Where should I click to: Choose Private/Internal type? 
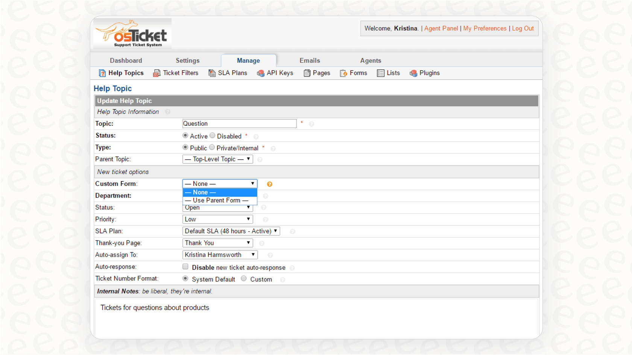coord(212,147)
